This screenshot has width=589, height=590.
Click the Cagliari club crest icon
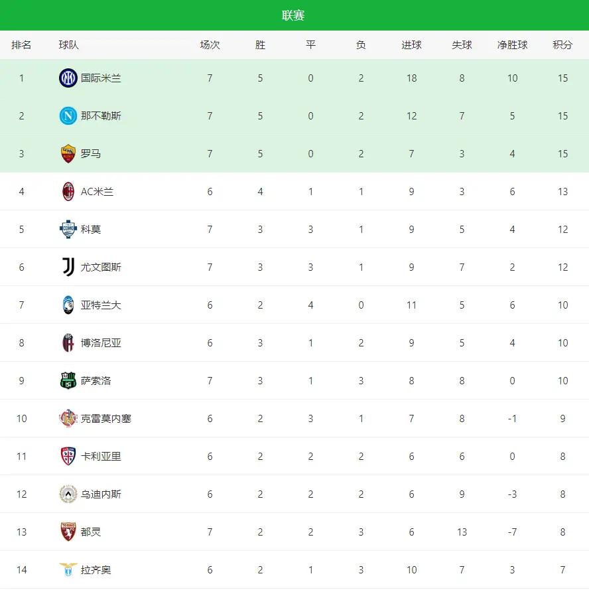68,457
